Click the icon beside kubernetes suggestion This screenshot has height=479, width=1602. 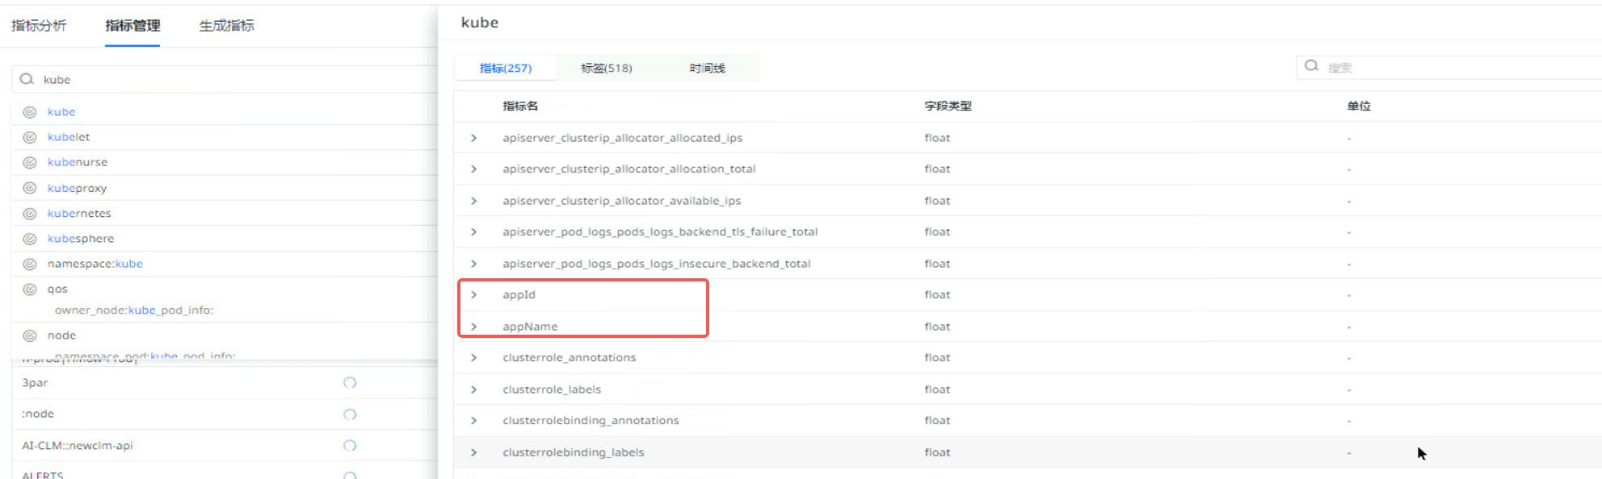30,214
